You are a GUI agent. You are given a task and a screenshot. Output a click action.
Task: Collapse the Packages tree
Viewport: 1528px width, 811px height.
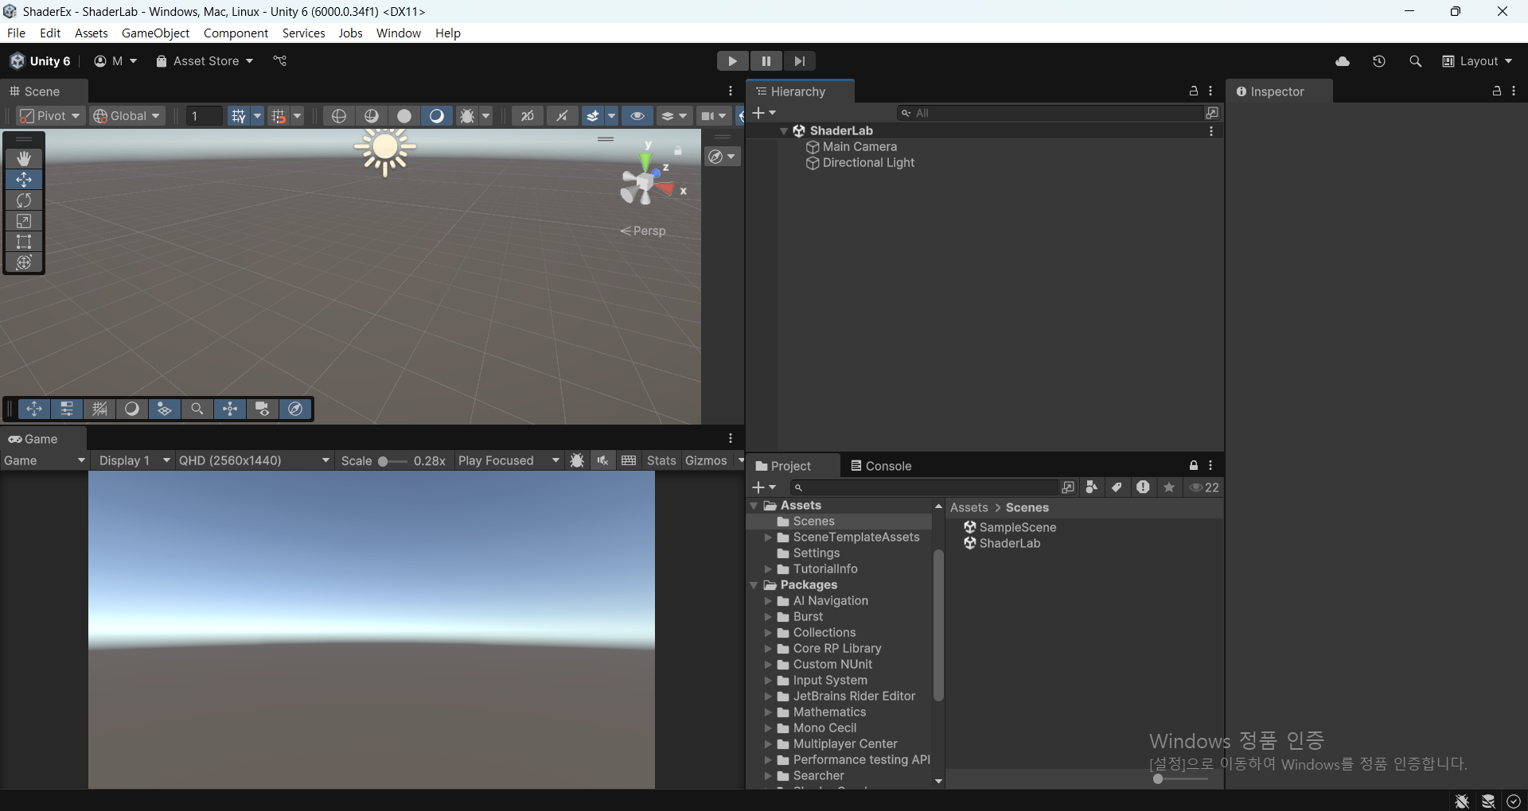[754, 585]
